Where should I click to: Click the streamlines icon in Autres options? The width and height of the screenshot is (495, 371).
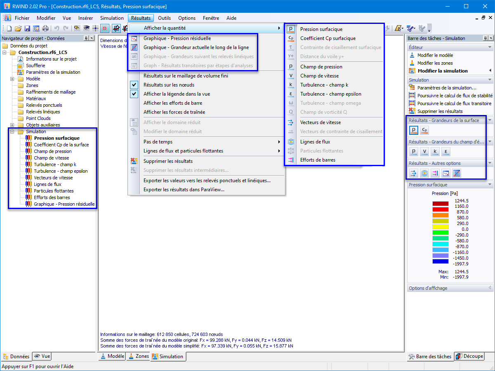[x=424, y=173]
